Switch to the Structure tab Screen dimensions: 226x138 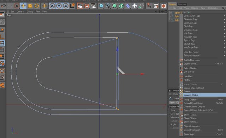tap(182, 4)
